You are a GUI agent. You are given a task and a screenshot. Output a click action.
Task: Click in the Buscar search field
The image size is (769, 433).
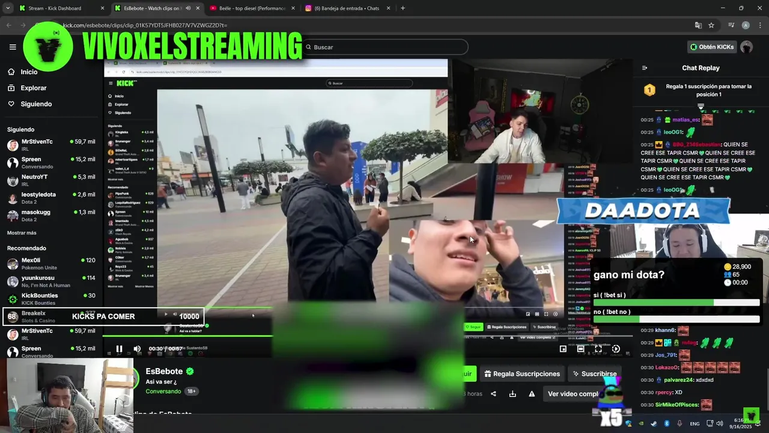pos(384,47)
